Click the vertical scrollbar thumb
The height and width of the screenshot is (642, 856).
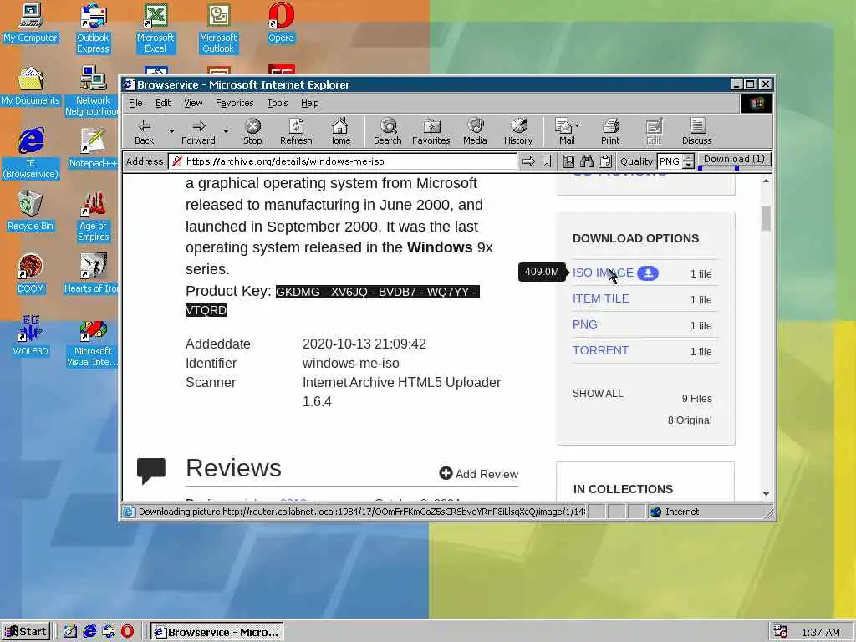tap(766, 218)
